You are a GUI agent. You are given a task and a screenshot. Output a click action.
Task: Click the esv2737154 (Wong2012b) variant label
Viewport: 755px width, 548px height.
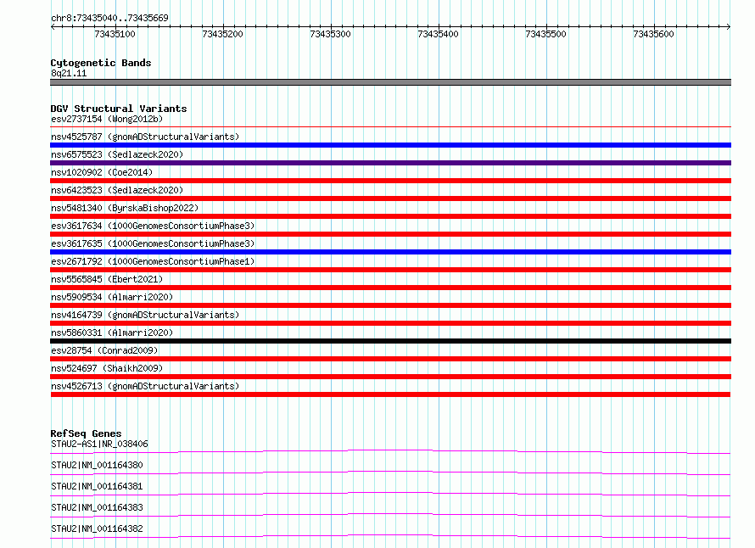click(x=107, y=119)
